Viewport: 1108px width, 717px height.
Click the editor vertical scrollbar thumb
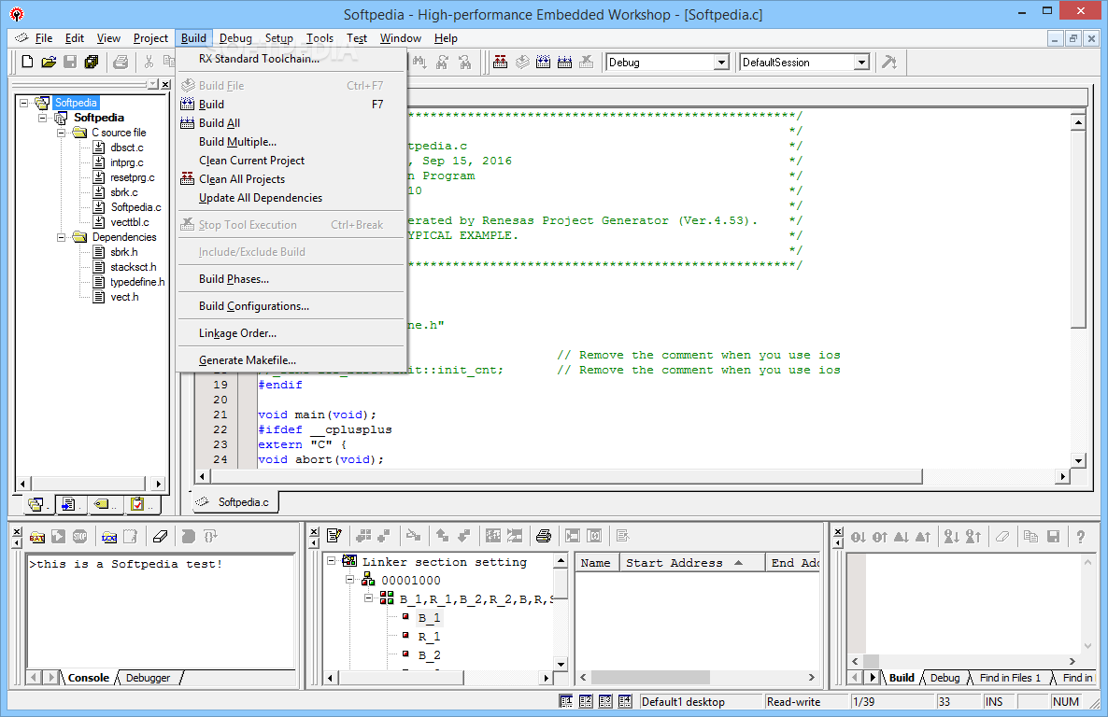[x=1077, y=229]
